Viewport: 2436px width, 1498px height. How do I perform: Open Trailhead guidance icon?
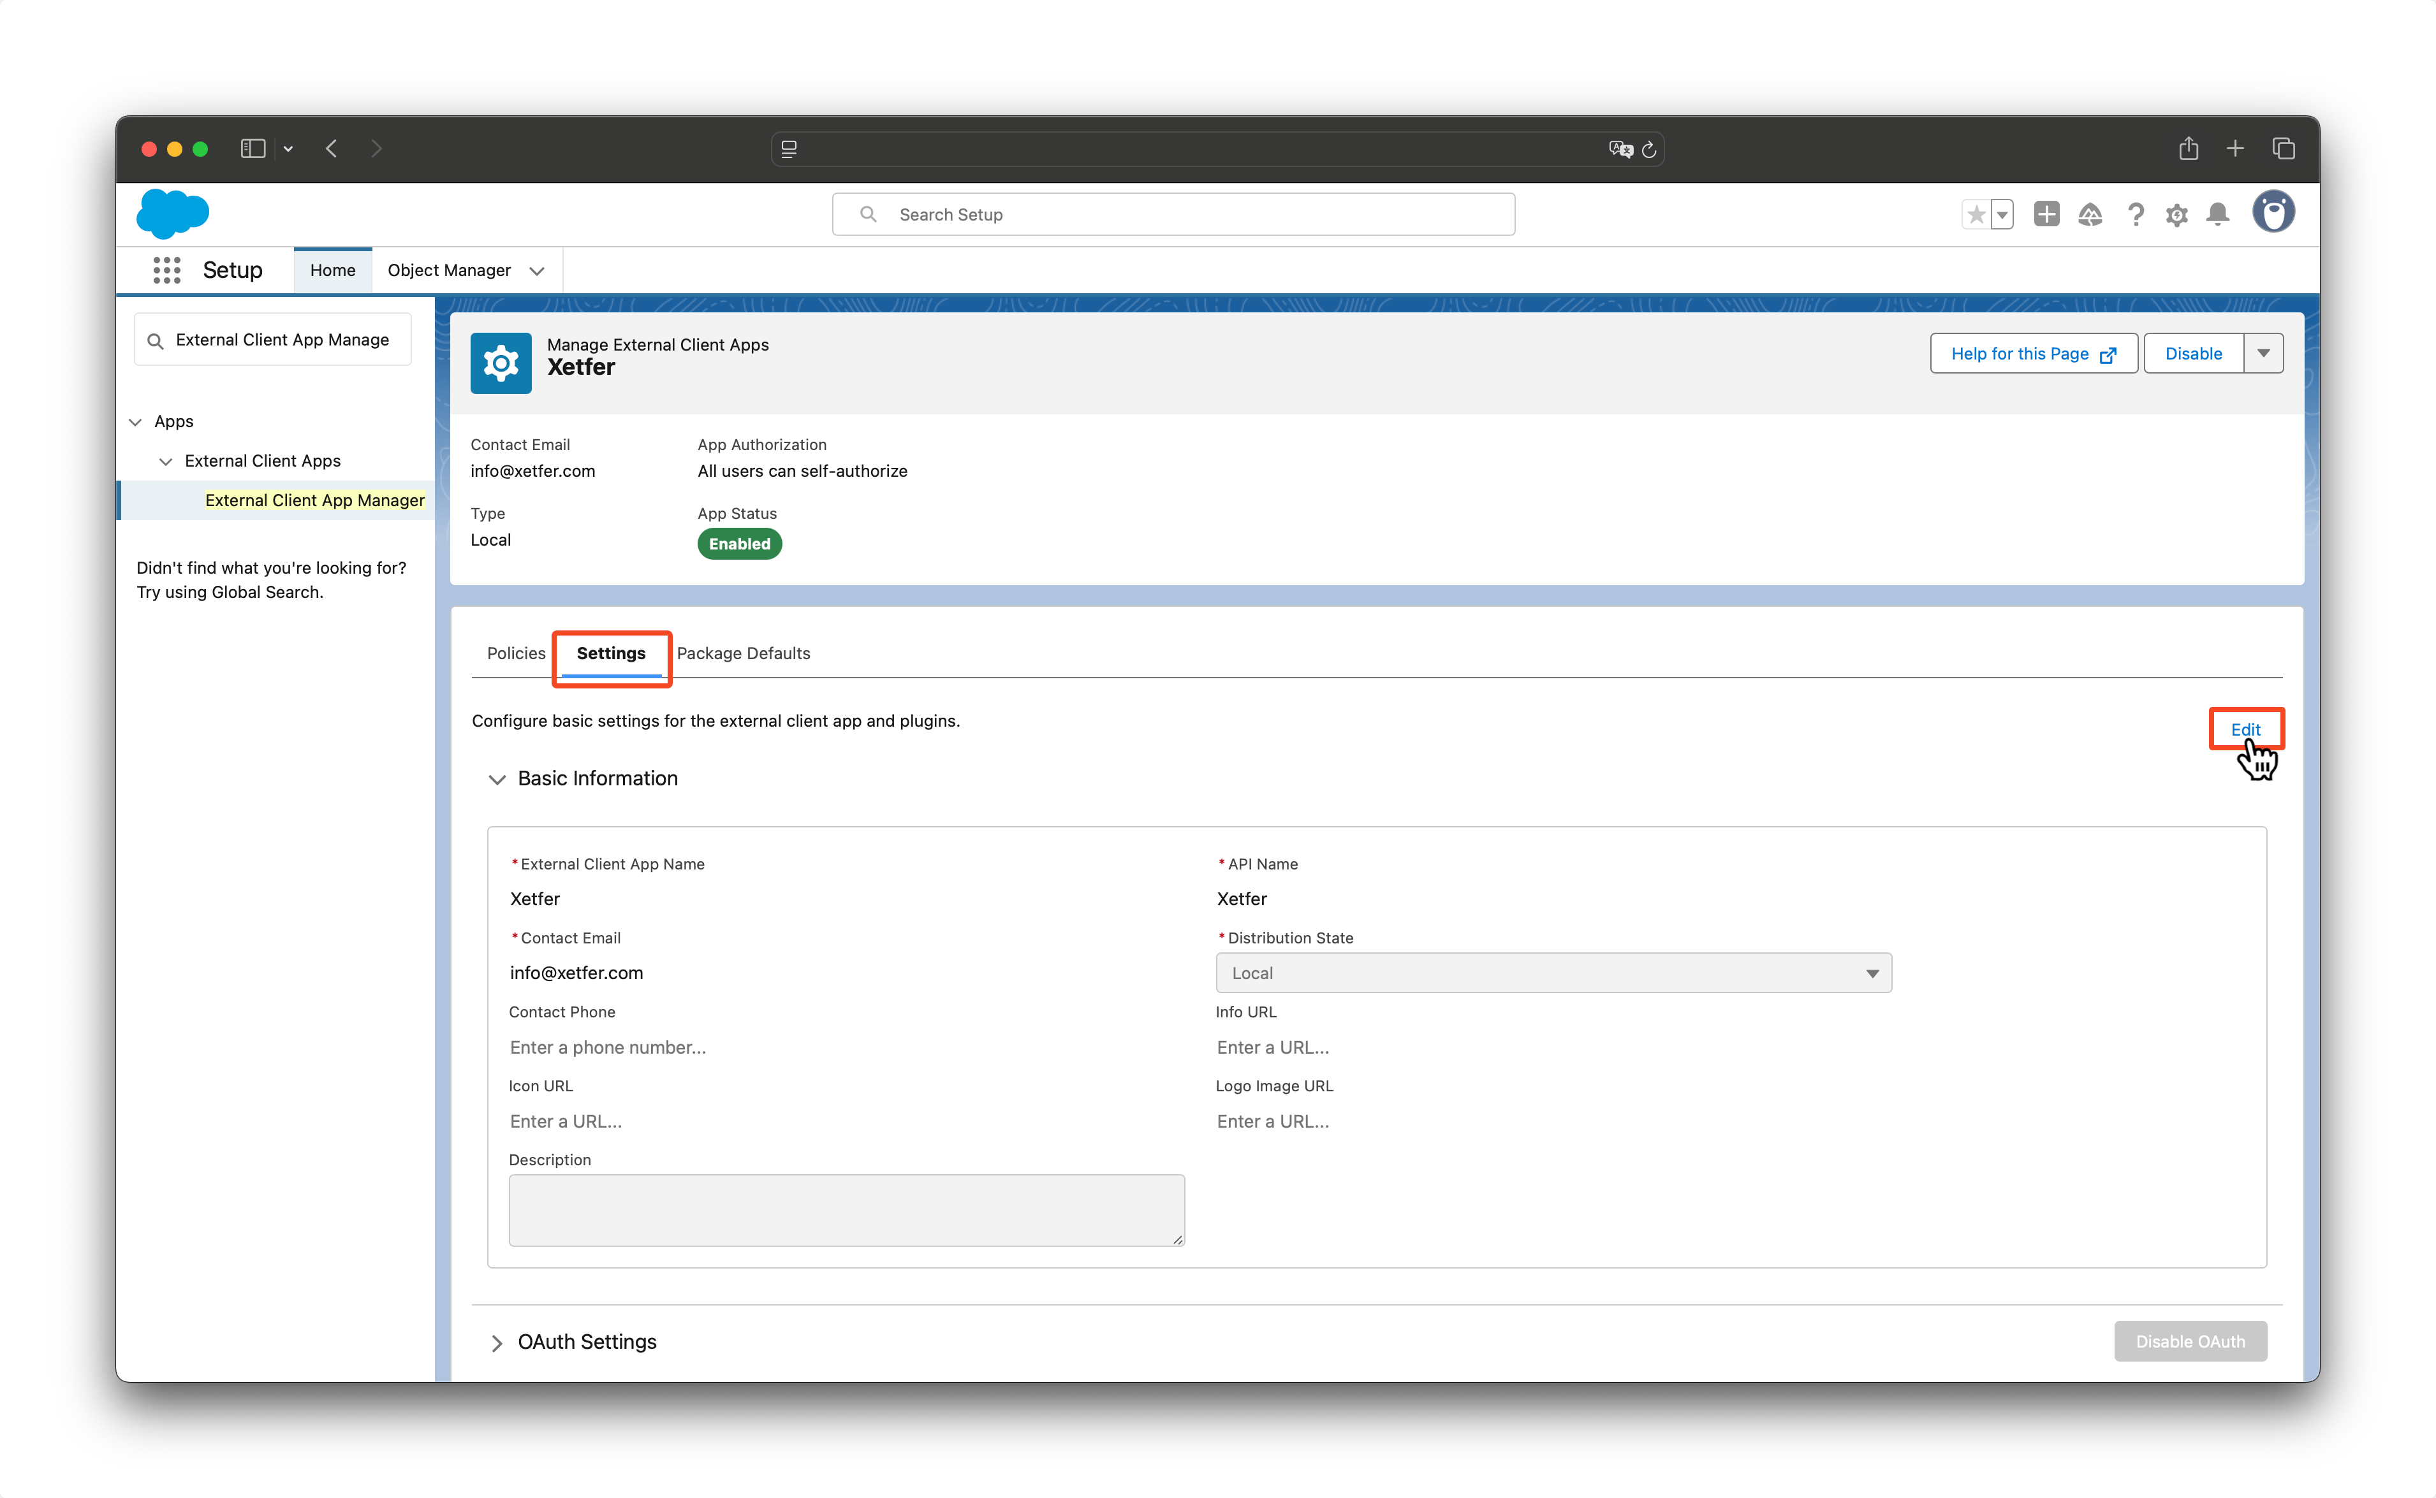pyautogui.click(x=2090, y=214)
